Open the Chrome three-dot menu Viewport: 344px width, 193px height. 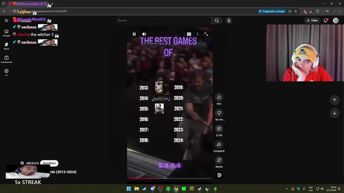340,11
